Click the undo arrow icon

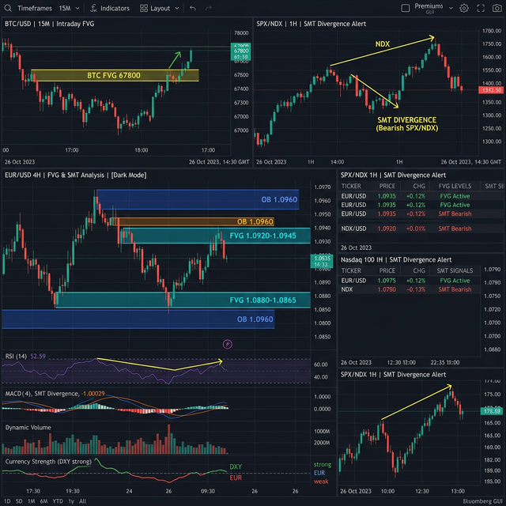tap(193, 9)
